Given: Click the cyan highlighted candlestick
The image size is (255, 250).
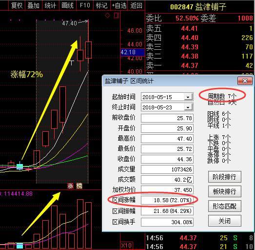Looking at the screenshot, I should pyautogui.click(x=20, y=167).
